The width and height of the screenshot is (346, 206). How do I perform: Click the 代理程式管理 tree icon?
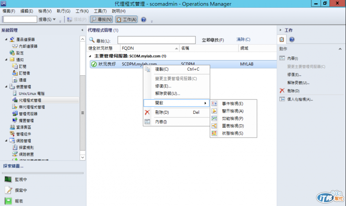[15, 100]
